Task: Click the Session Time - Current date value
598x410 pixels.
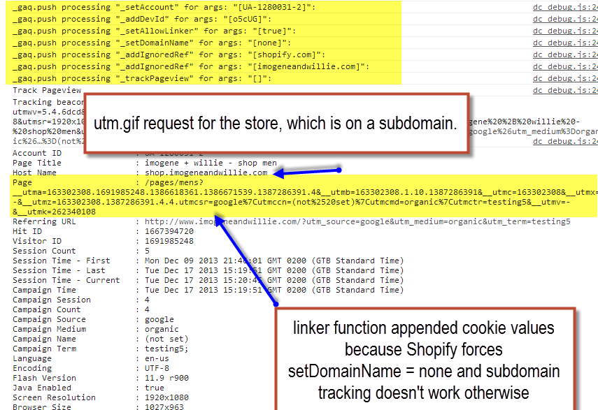Action: pos(274,280)
